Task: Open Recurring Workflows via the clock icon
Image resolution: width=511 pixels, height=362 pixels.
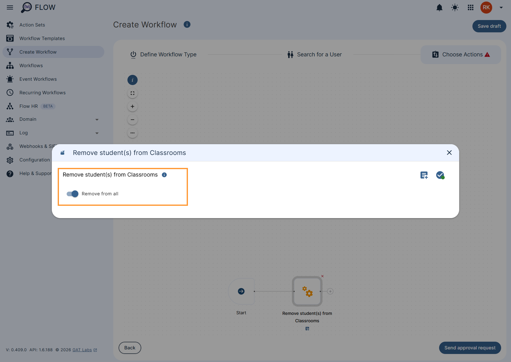Action: coord(10,92)
